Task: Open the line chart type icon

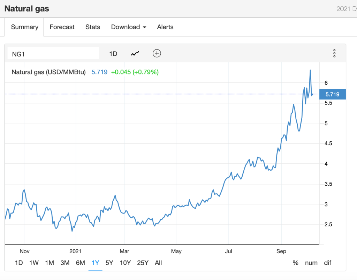Action: (x=135, y=54)
